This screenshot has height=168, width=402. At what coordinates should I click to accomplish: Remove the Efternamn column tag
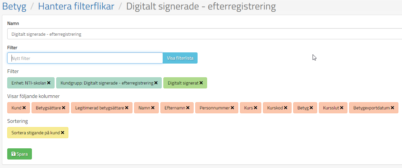click(x=188, y=108)
